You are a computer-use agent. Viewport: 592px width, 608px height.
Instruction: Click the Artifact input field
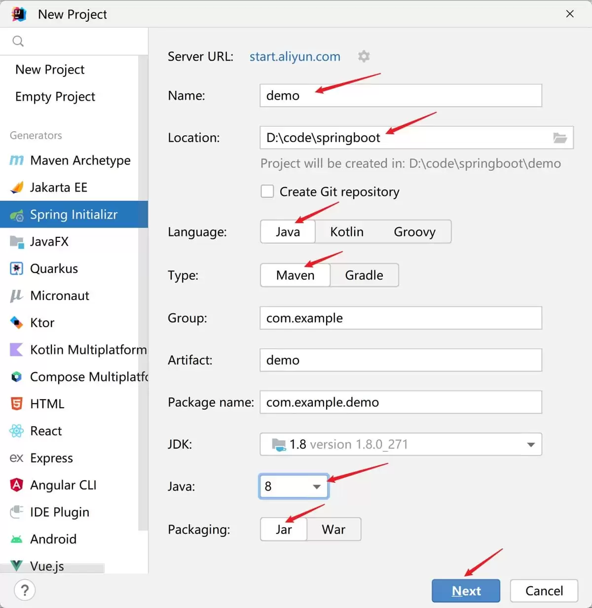pyautogui.click(x=401, y=360)
